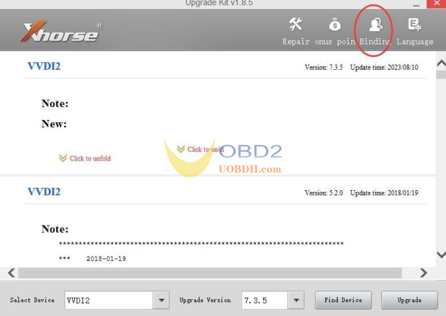The height and width of the screenshot is (316, 446).
Task: Click the Upgrade button
Action: 409,300
